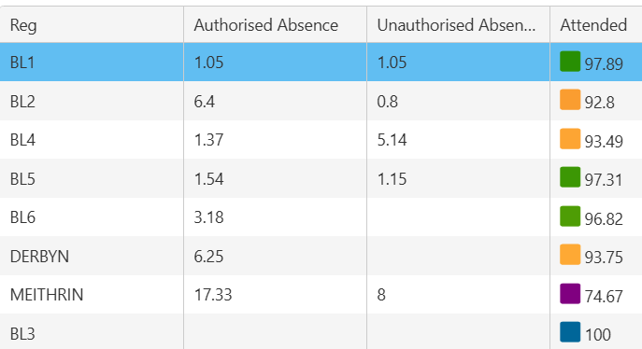This screenshot has width=642, height=349.
Task: Select the orange swatch next to 92.8
Action: point(570,100)
